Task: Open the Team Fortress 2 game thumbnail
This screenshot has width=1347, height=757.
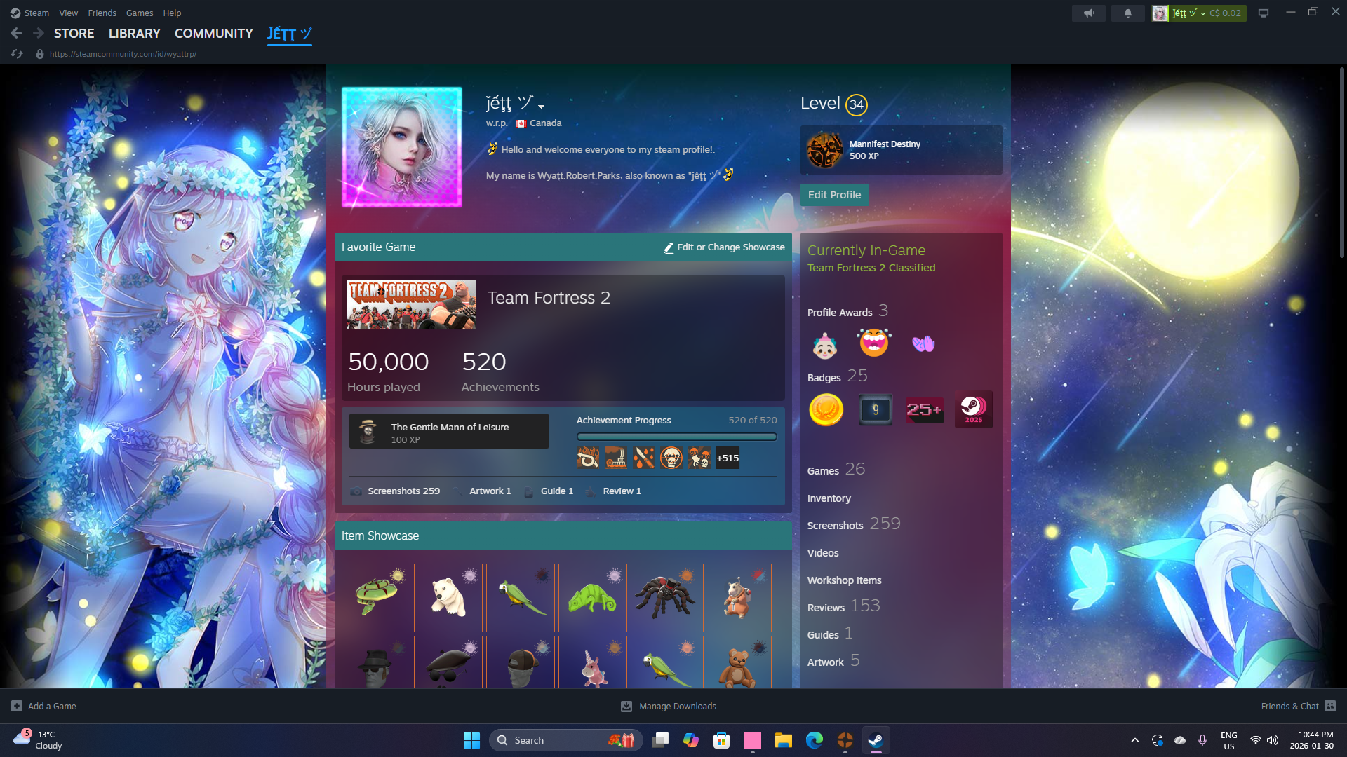Action: 411,304
